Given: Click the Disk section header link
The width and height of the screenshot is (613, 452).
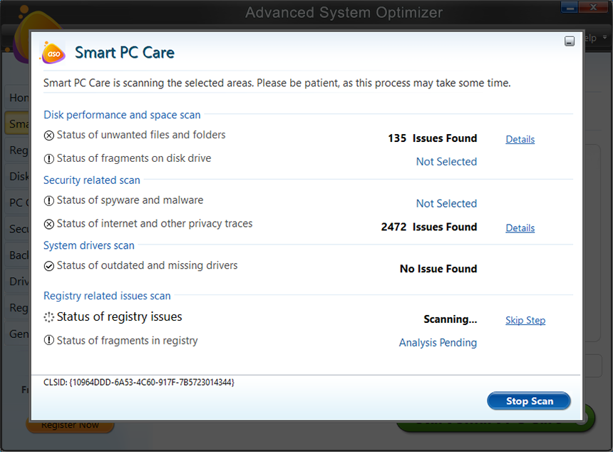Looking at the screenshot, I should pos(17,176).
